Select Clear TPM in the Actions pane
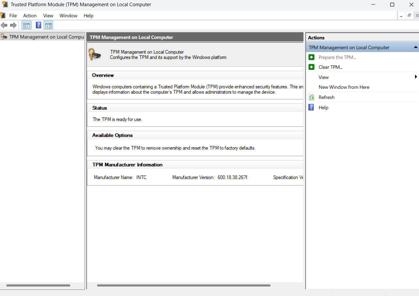Screen dimensions: 419x296 330,67
